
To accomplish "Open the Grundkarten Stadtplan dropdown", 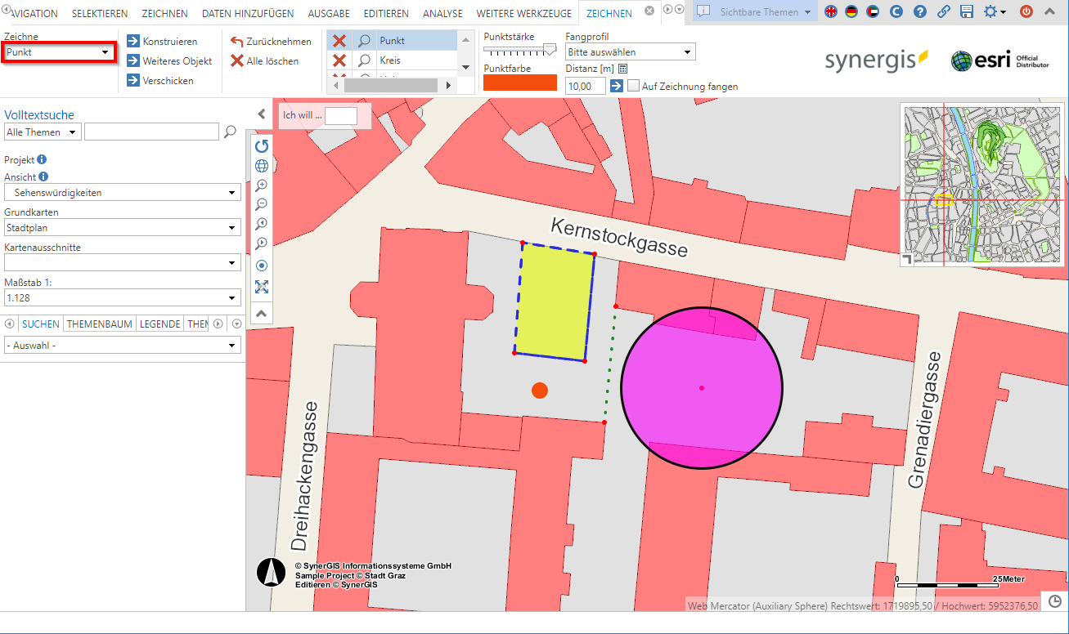I will pos(122,228).
